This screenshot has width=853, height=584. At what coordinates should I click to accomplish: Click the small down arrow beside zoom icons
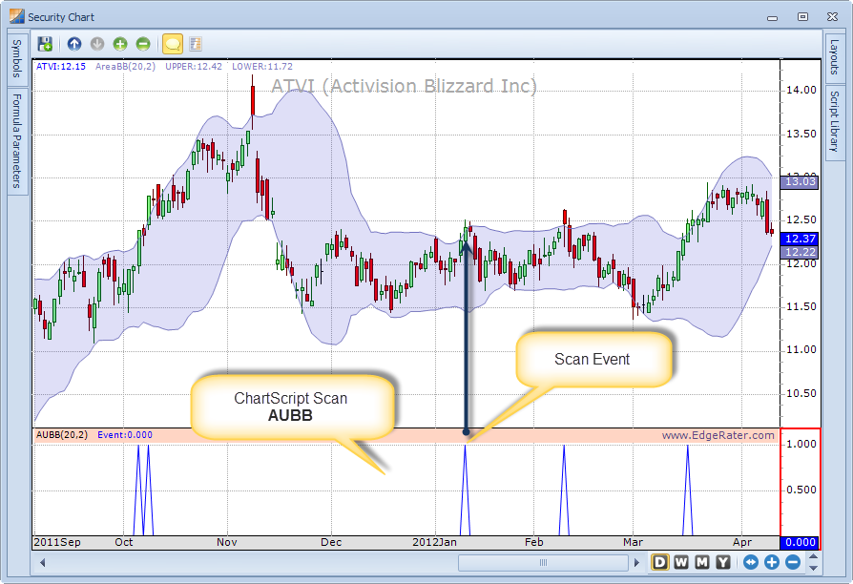813,568
